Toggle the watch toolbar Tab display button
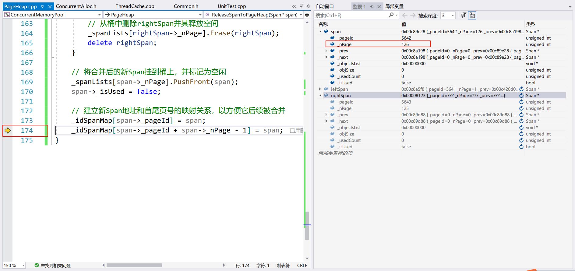This screenshot has width=575, height=271. pos(472,15)
